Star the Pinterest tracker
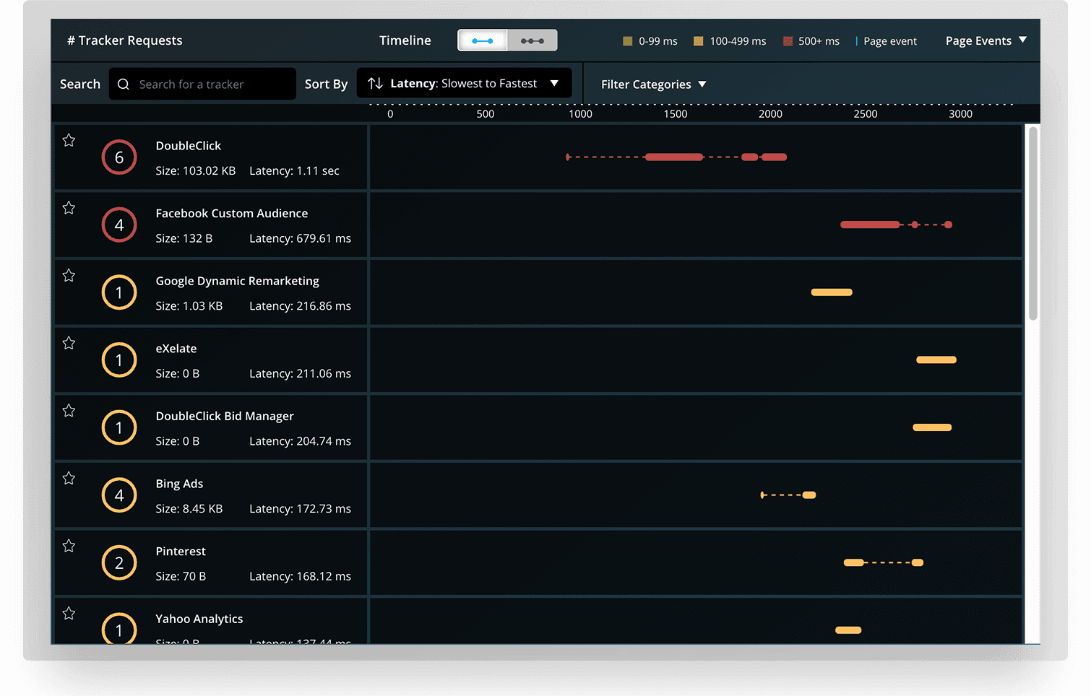 [69, 546]
